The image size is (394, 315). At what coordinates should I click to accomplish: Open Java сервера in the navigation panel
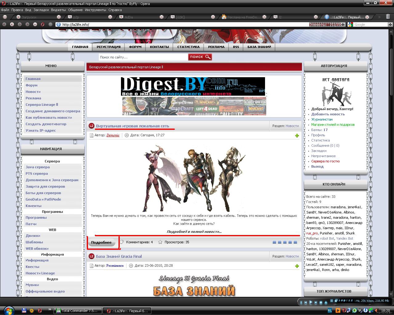(x=38, y=167)
